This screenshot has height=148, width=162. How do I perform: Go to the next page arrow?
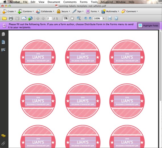(x=43, y=18)
